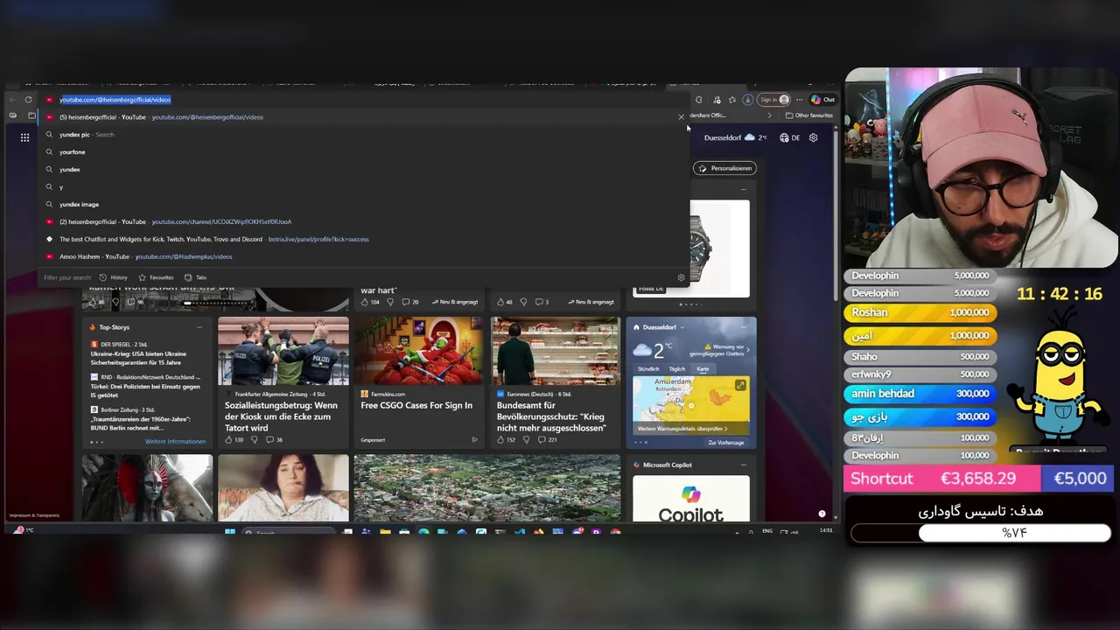Open options menu on Microsoft Copilot card
This screenshot has width=1120, height=630.
744,465
